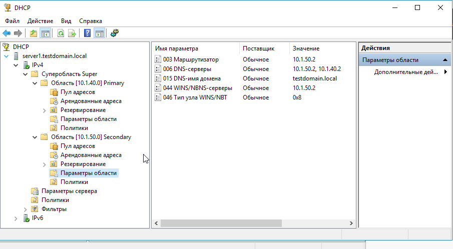The height and width of the screenshot is (249, 453).
Task: Select Арендованные адреса under the Secondary scope
Action: click(x=91, y=155)
